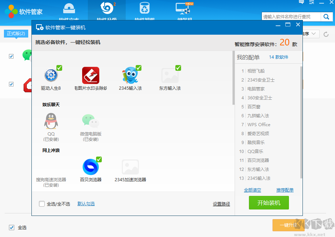Open the software library tab icon
Screen dimensions: 335x237
(x=69, y=9)
